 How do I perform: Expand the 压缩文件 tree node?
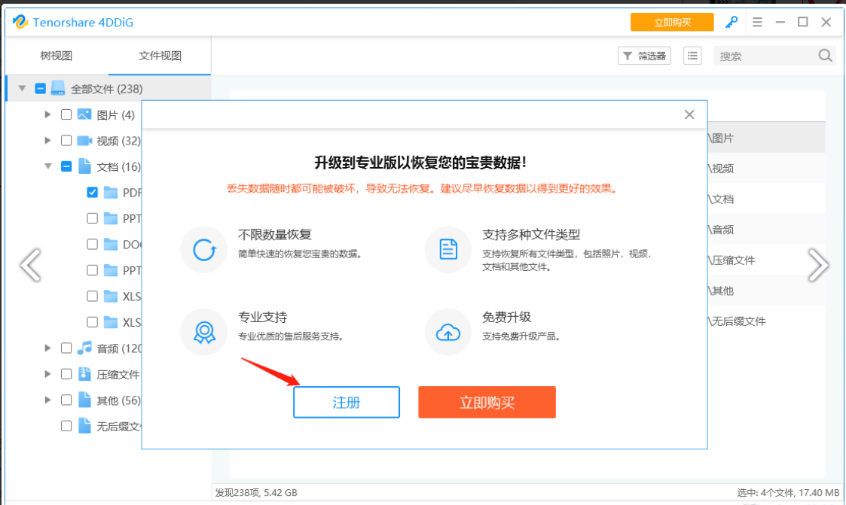47,373
